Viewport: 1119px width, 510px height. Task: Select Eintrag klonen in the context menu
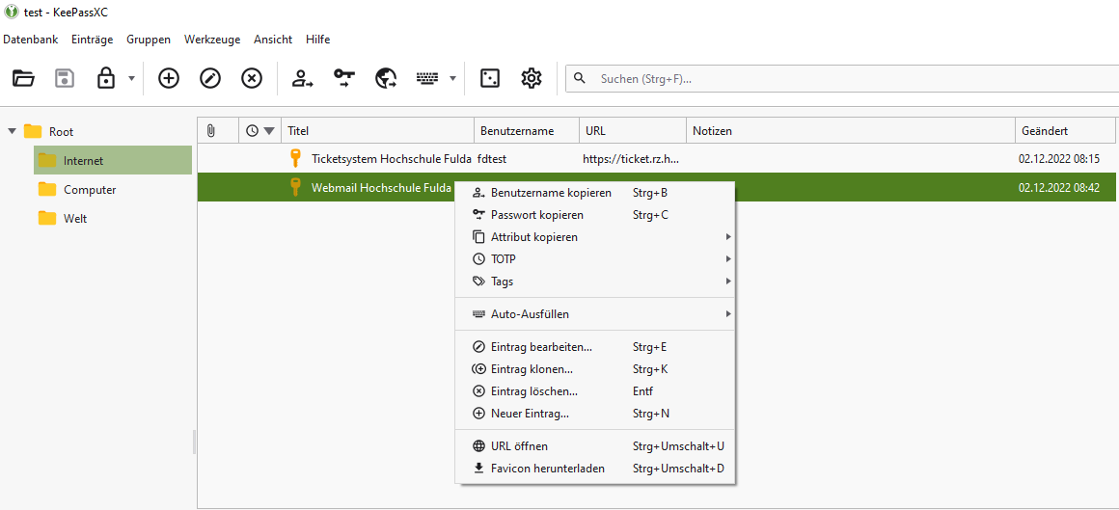[532, 369]
